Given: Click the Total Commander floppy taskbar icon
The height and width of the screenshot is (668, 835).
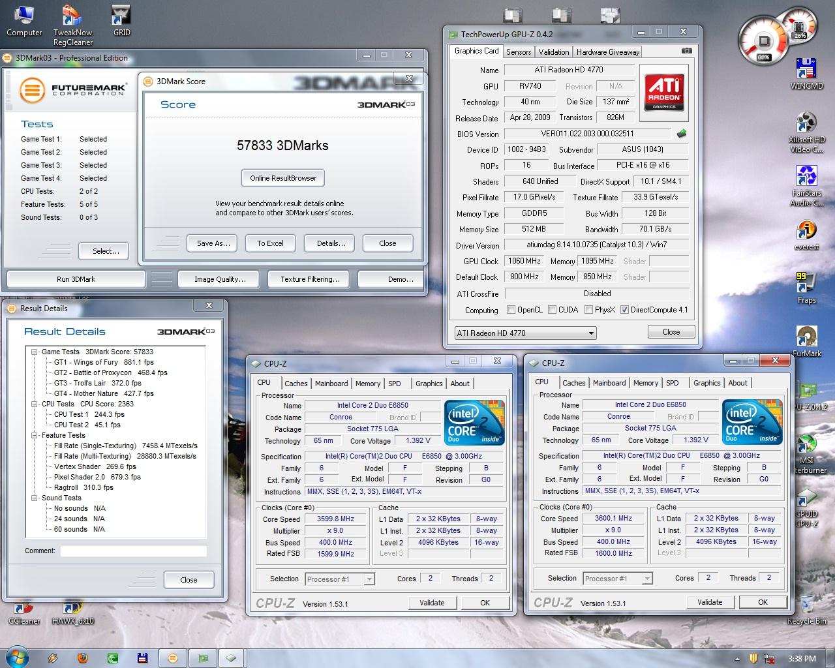Looking at the screenshot, I should (142, 658).
